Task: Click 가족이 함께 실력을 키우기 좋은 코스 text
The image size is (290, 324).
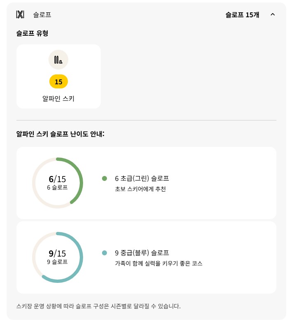Action: 158,263
